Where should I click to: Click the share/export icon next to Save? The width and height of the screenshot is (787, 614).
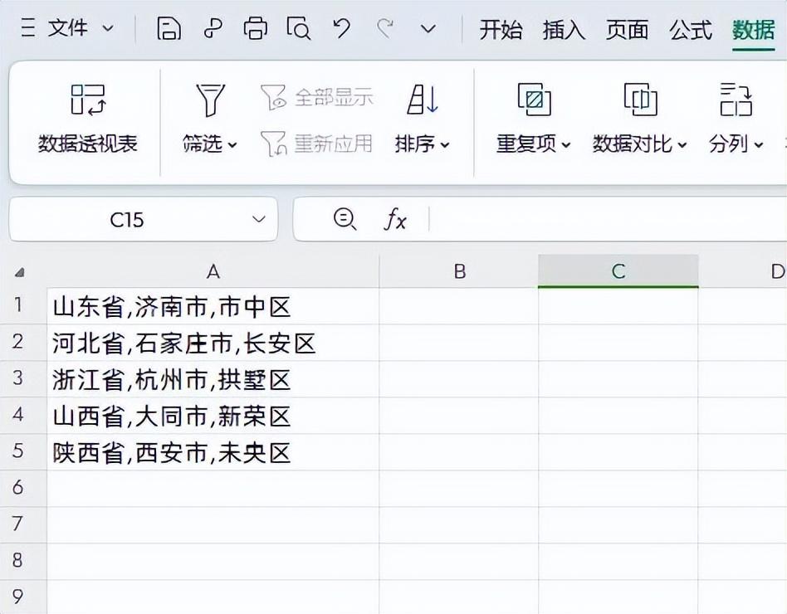213,28
